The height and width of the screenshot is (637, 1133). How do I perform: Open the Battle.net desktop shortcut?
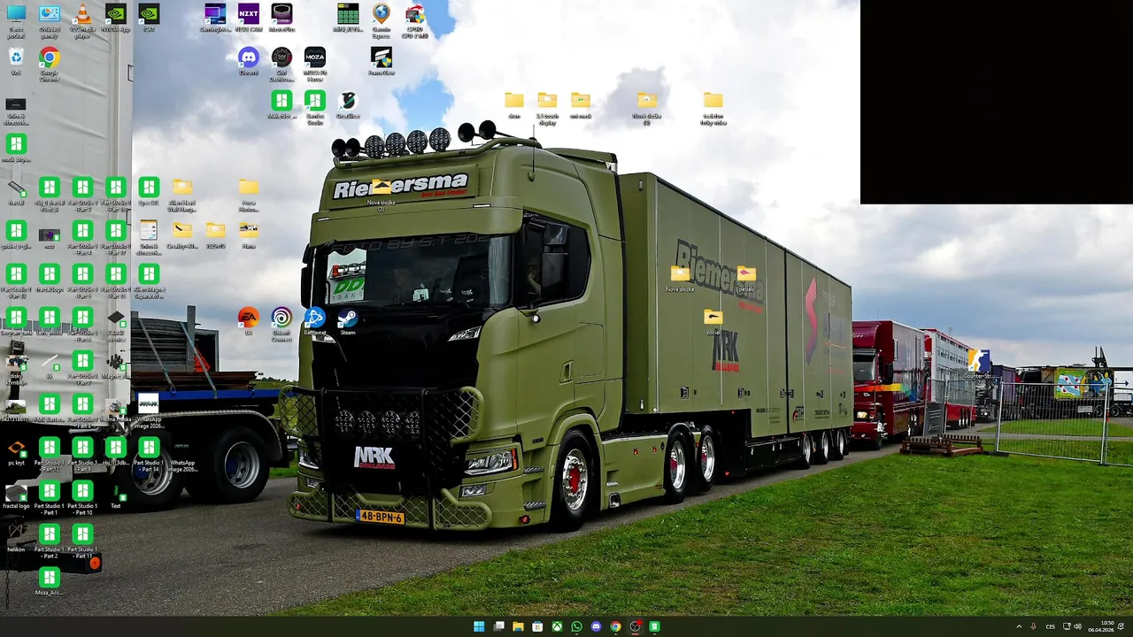pos(315,321)
